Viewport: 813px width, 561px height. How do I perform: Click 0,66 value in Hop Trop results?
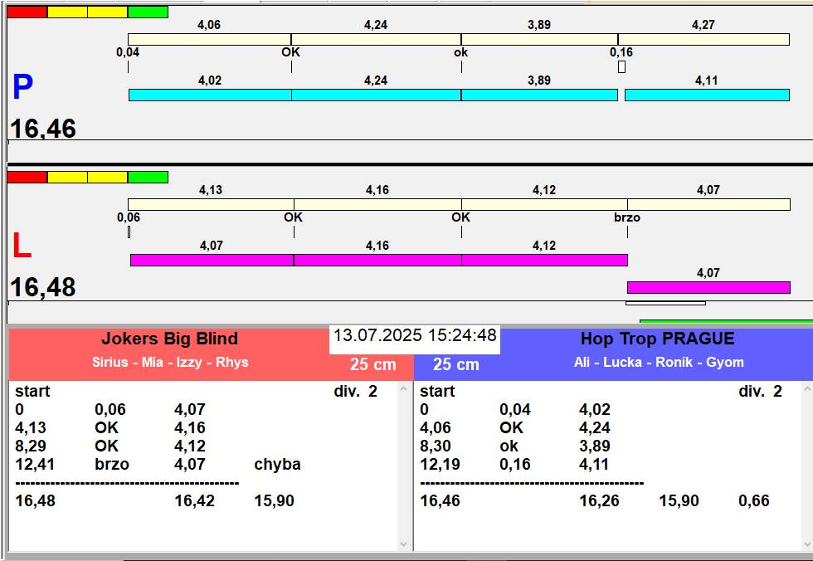point(754,501)
